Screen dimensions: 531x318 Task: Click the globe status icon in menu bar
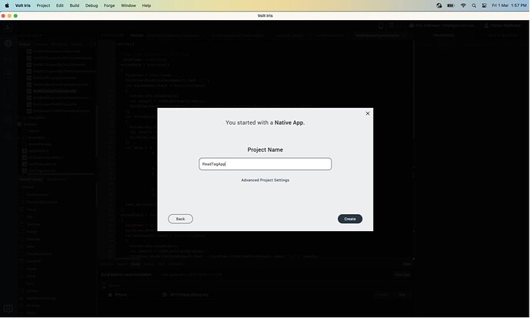pyautogui.click(x=439, y=5)
